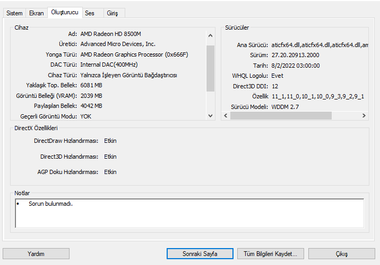This screenshot has width=380, height=265.
Task: Click inside the Notlar text box
Action: (189, 213)
